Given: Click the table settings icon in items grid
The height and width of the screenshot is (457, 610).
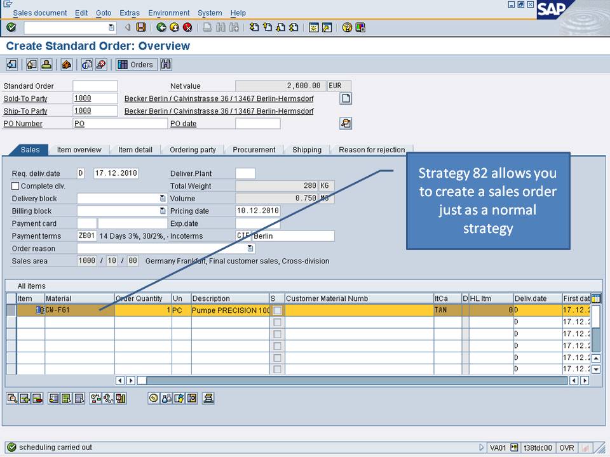Looking at the screenshot, I should coord(595,298).
